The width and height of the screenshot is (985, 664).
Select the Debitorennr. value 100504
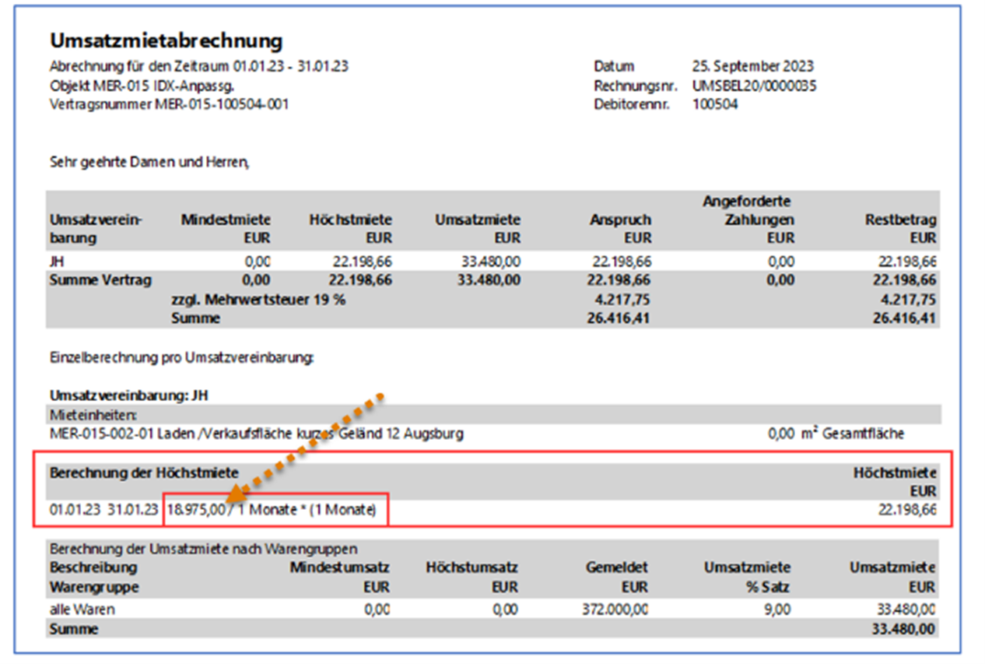(715, 104)
